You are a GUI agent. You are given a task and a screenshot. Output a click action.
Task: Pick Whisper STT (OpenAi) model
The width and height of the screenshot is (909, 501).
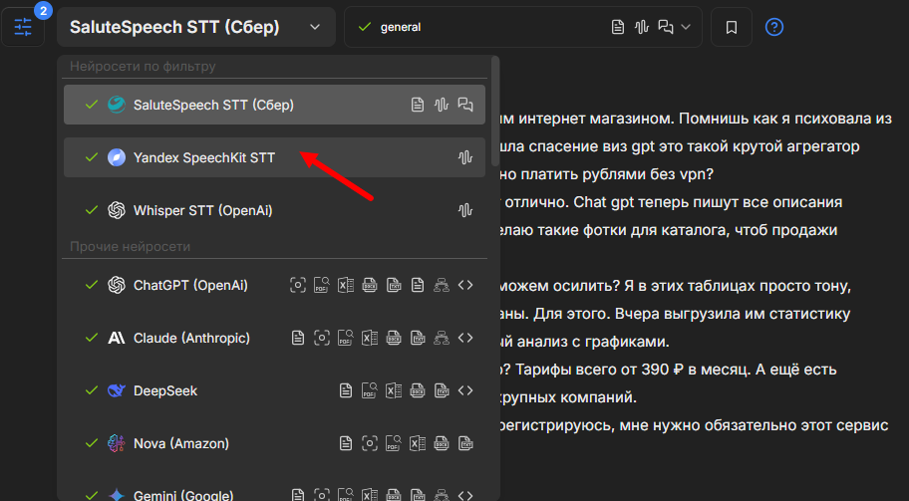[x=203, y=210]
